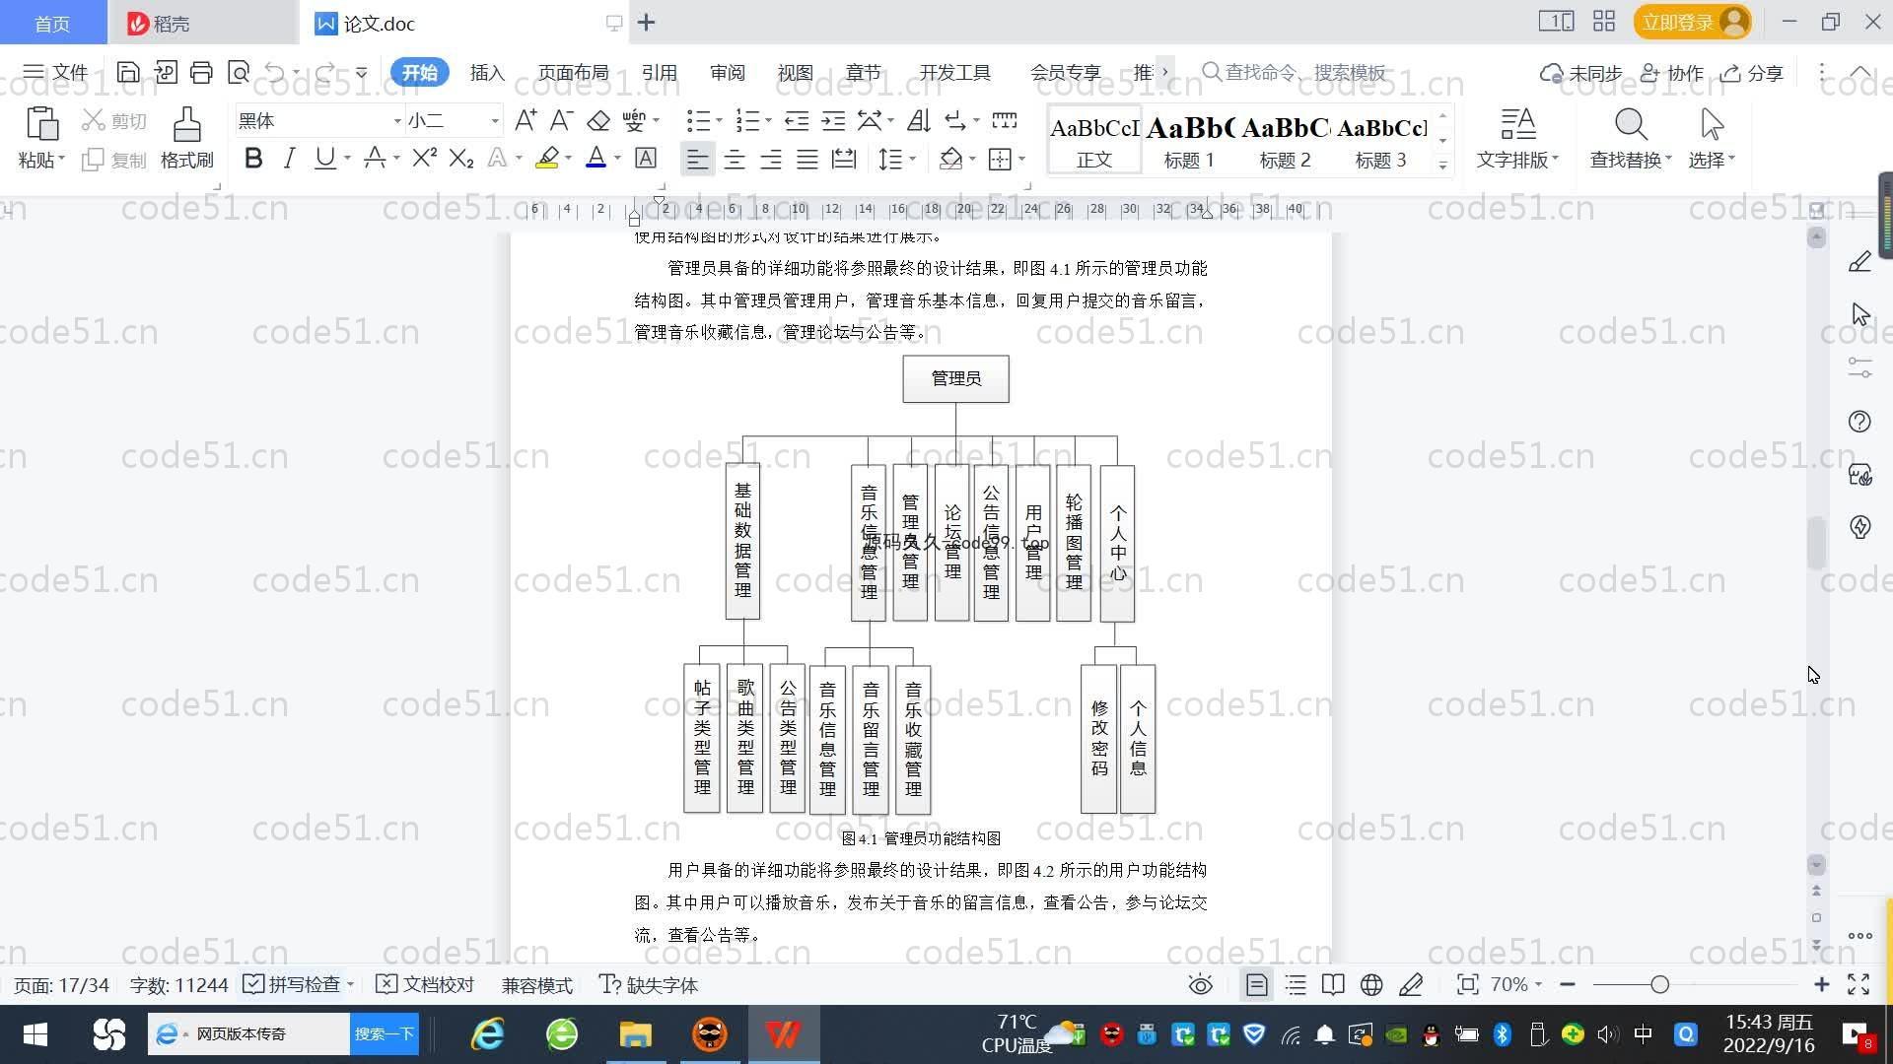1893x1064 pixels.
Task: Open Print Preview icon
Action: click(238, 72)
